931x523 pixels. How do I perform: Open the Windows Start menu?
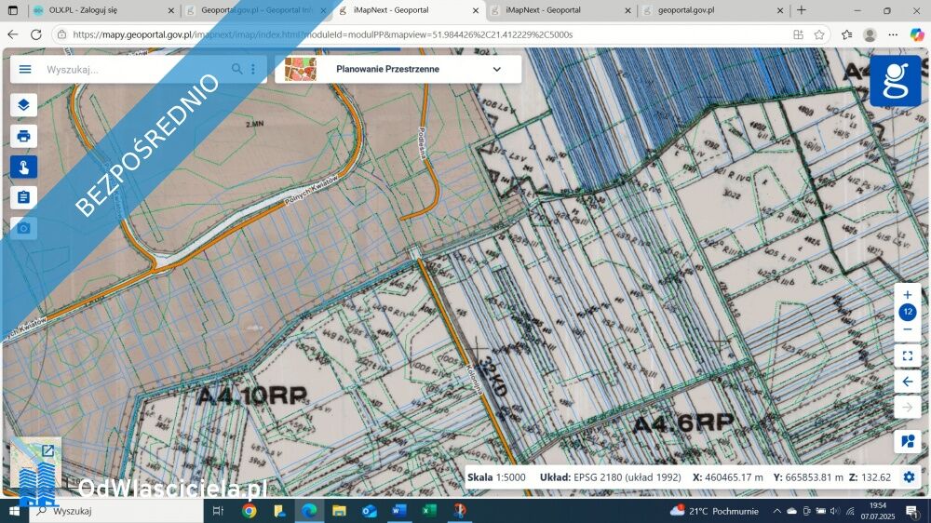14,511
